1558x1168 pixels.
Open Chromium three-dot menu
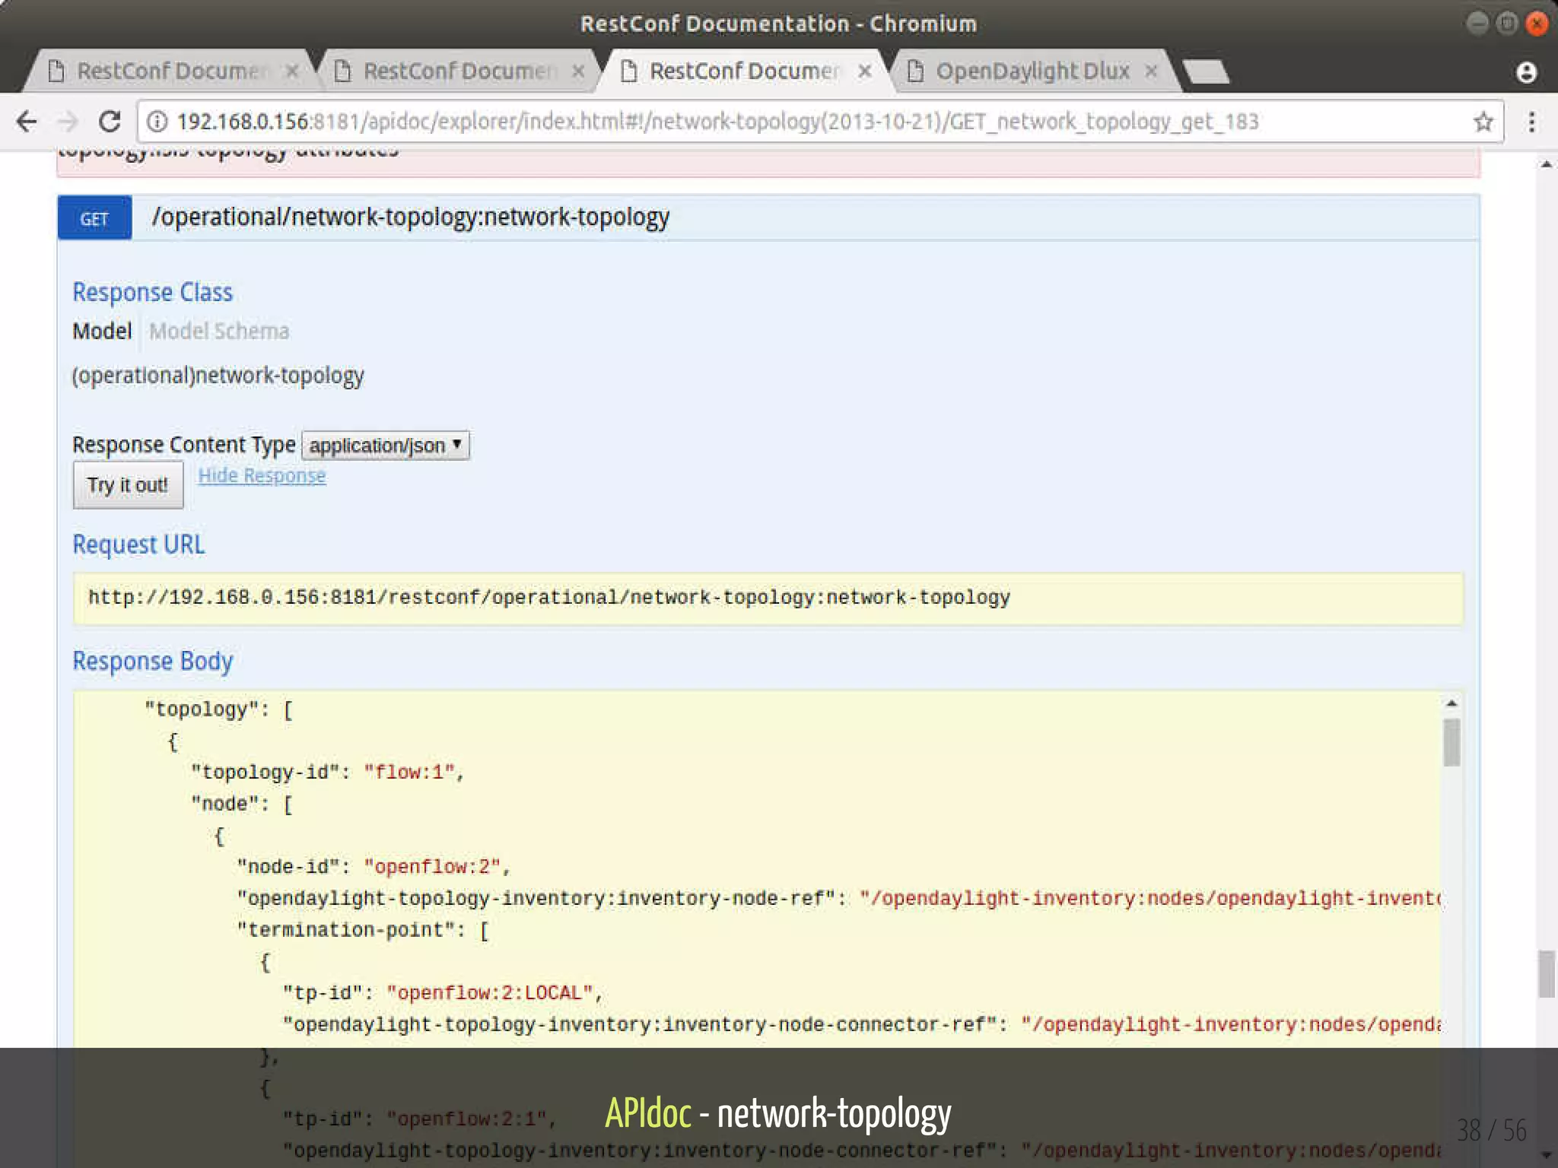tap(1531, 122)
